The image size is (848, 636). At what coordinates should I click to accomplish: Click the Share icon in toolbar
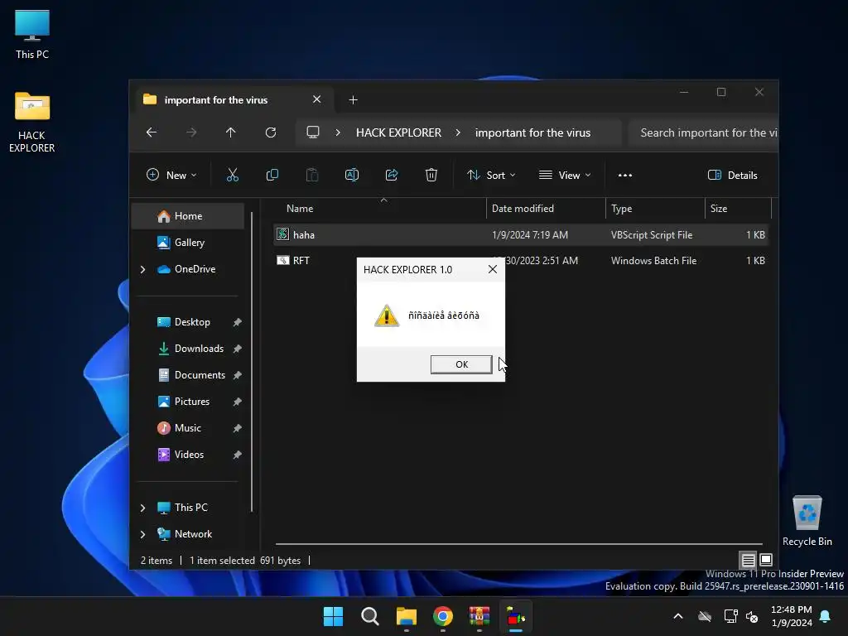(392, 175)
